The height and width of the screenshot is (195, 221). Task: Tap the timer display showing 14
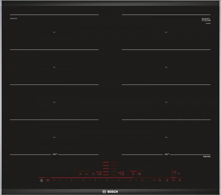[174, 172]
